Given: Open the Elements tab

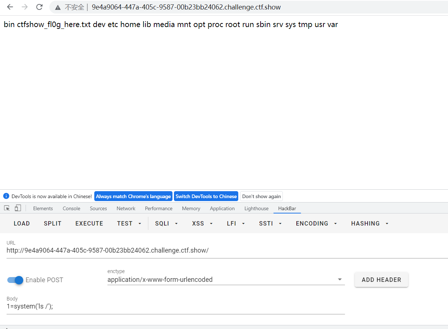Looking at the screenshot, I should (43, 208).
